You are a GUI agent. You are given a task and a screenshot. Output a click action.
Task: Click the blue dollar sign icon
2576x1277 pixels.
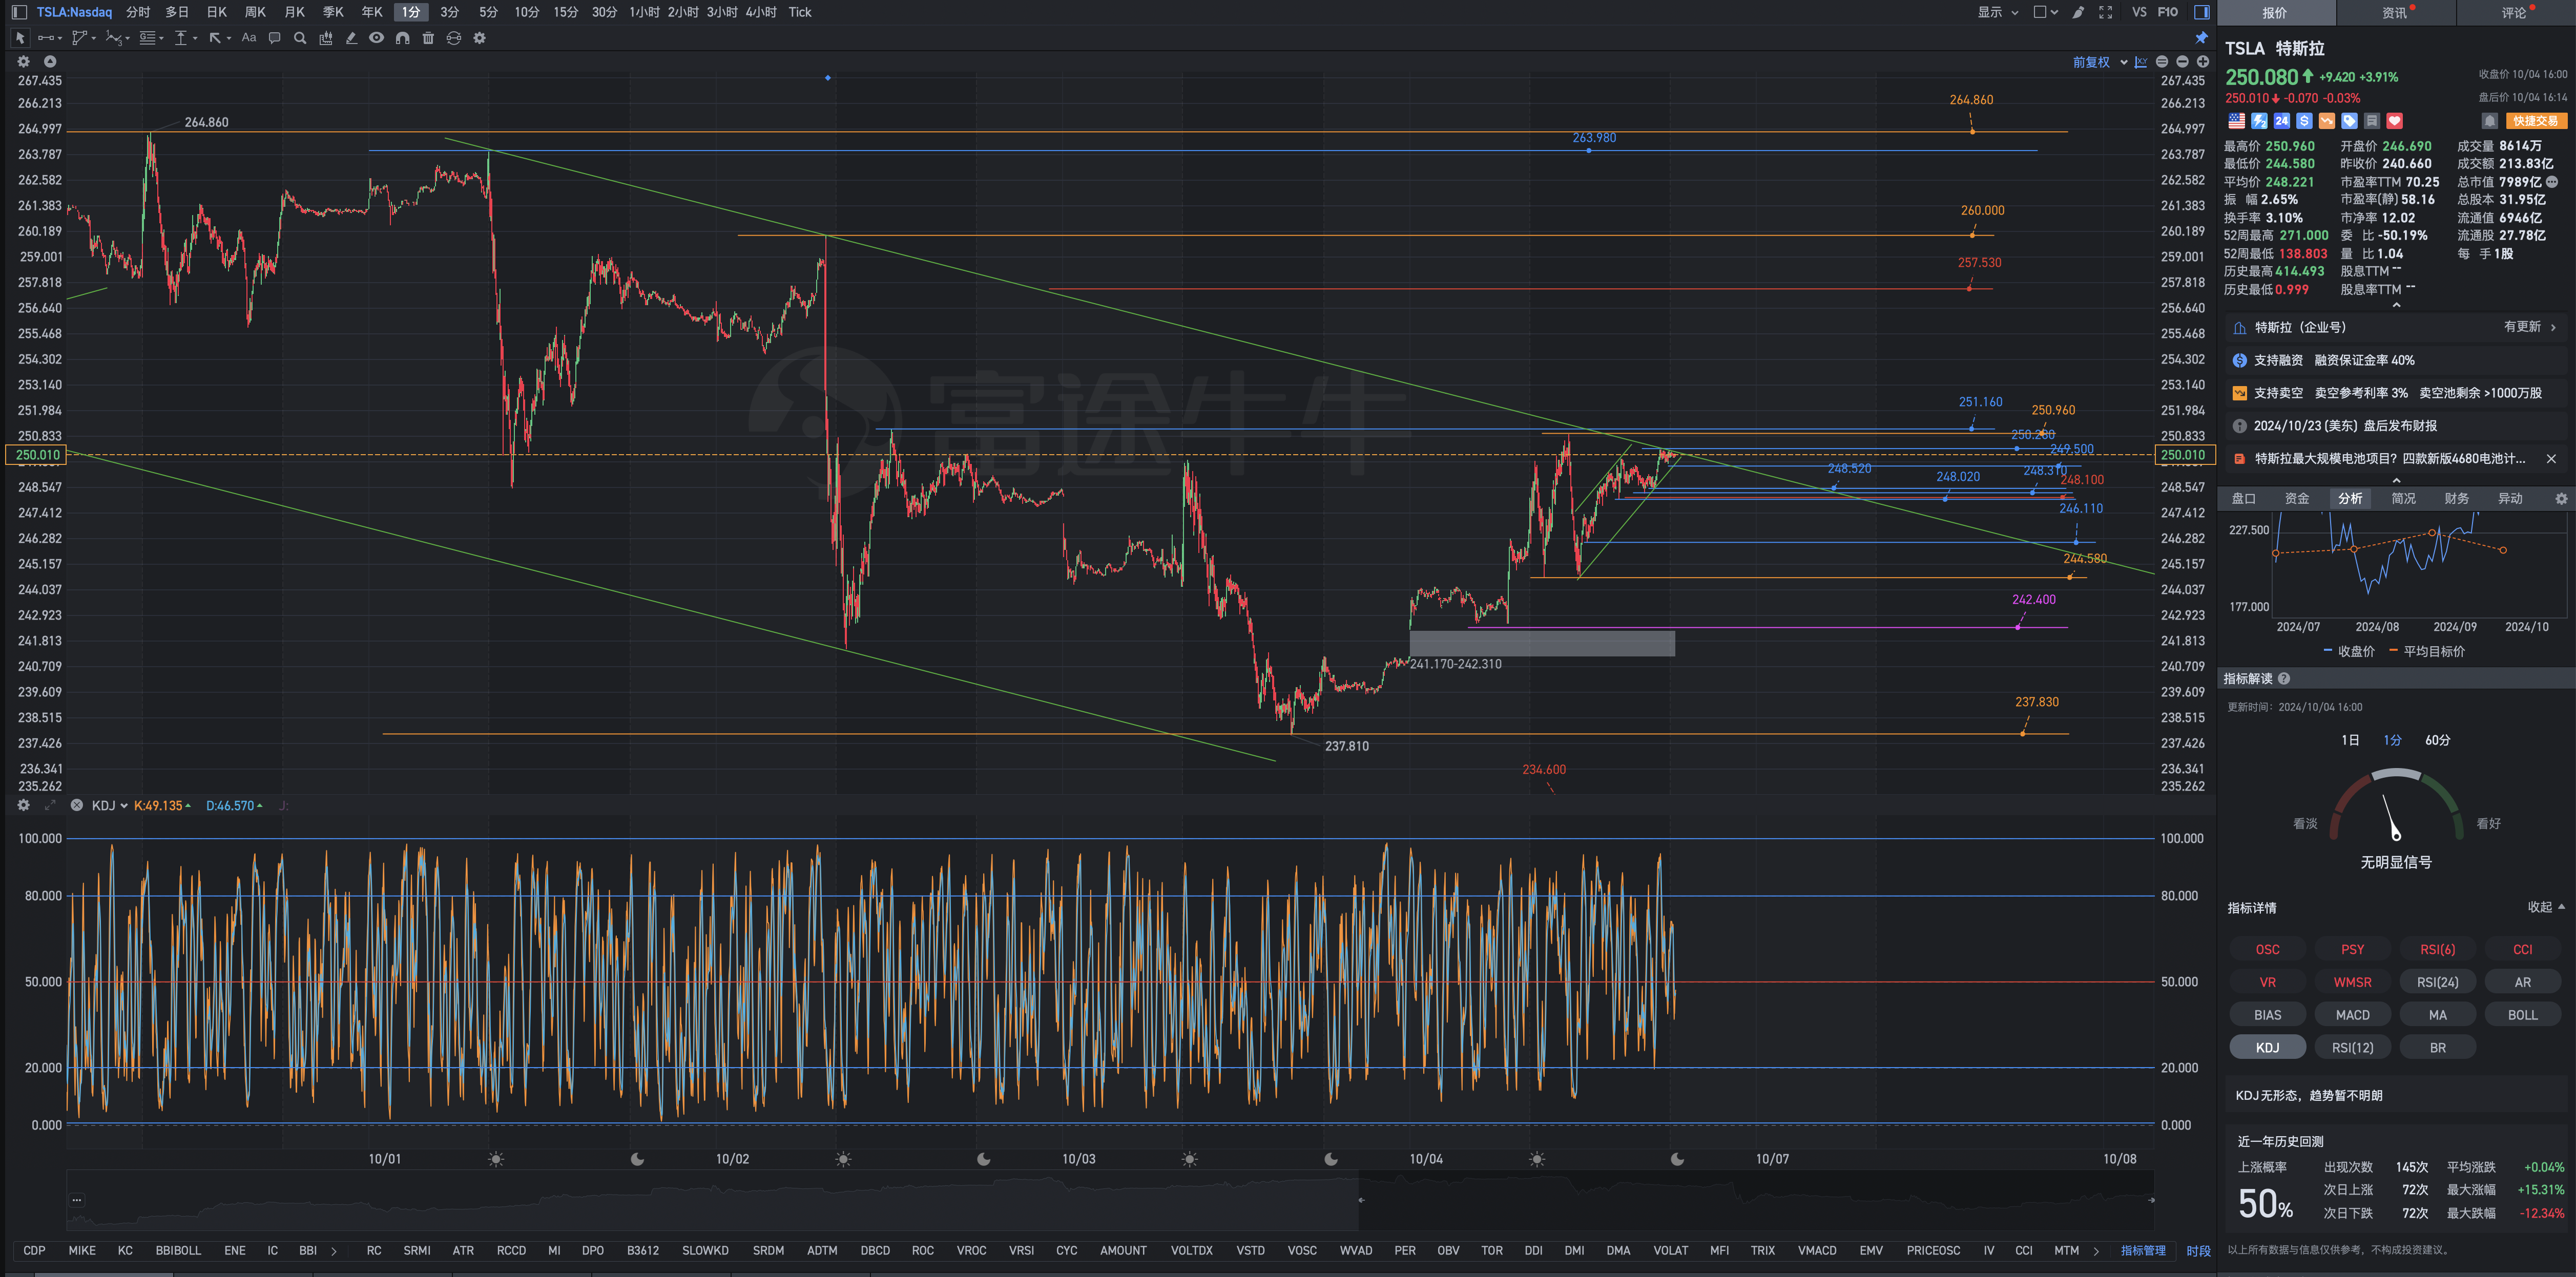click(x=2305, y=121)
